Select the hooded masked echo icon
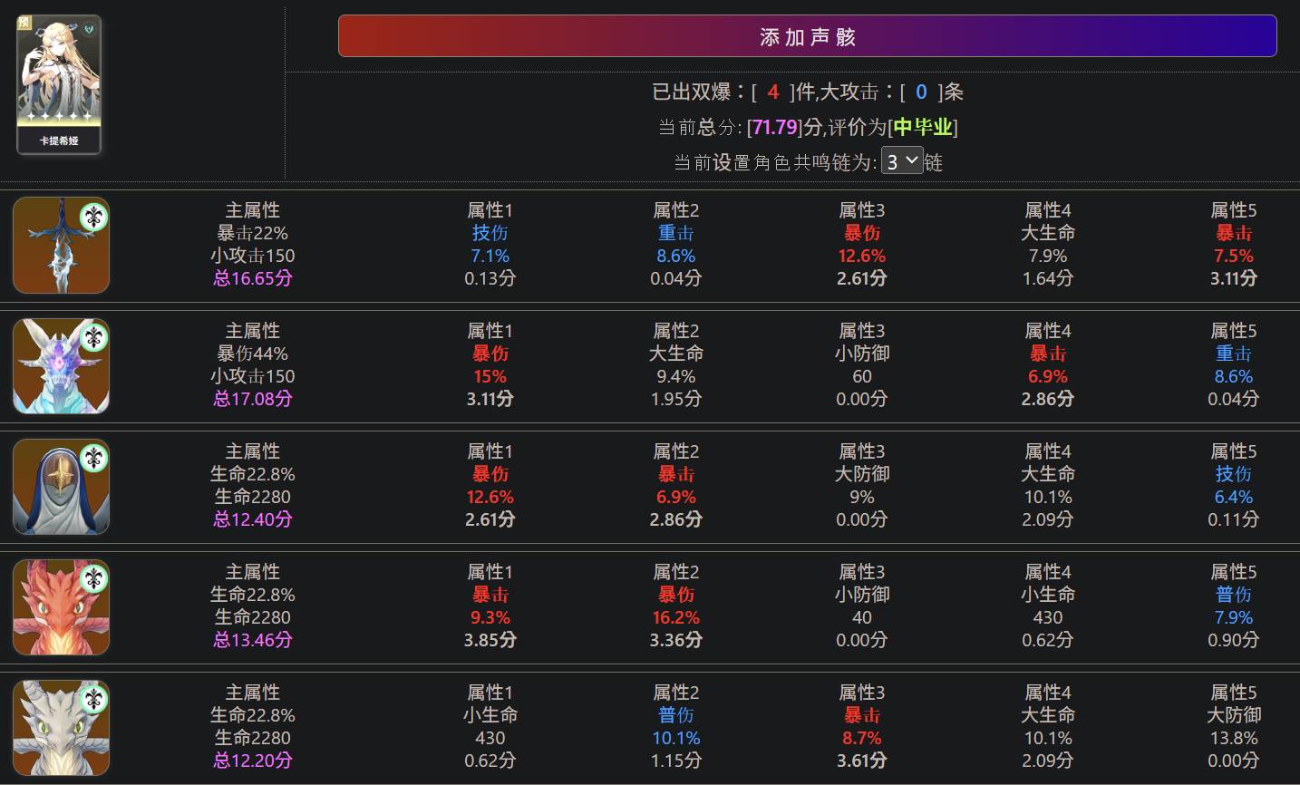 61,487
